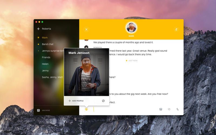
Task: Click the ADD PEOPLE button
Action: [x=76, y=101]
